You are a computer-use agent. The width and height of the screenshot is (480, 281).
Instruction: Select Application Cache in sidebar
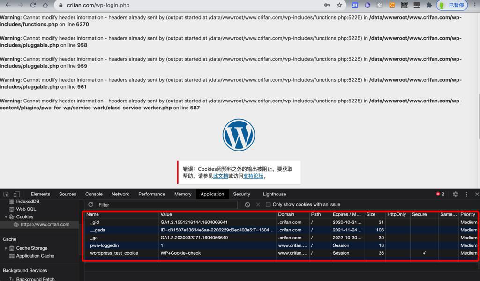[35, 256]
